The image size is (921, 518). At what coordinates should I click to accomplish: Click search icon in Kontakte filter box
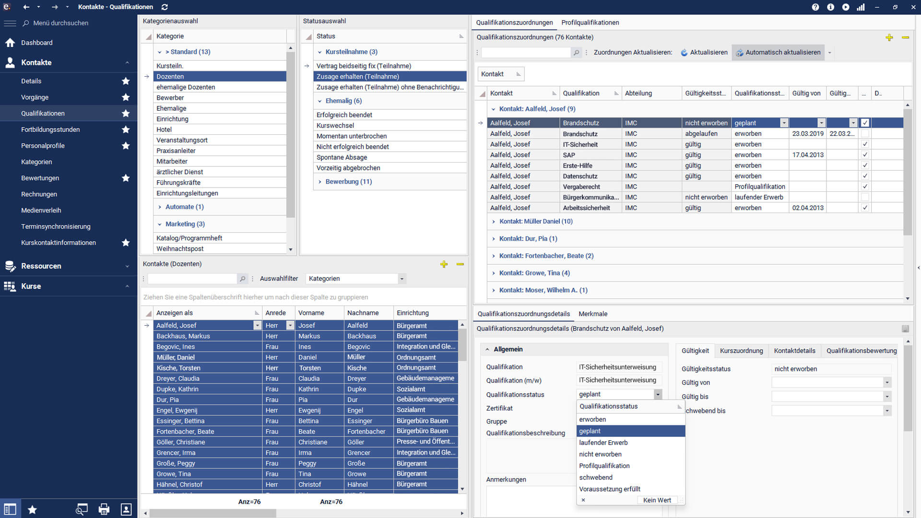(243, 279)
